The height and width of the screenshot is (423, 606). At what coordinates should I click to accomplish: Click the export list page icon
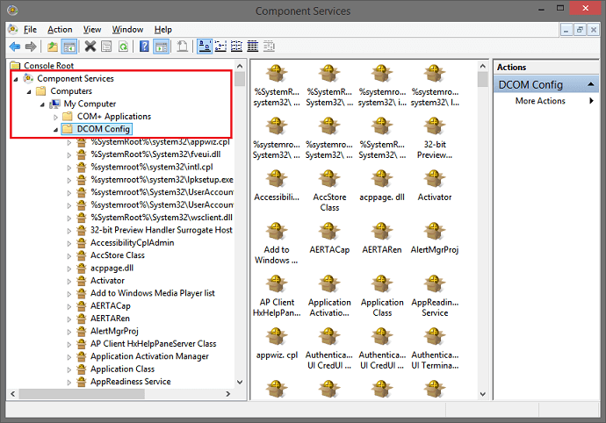(x=183, y=47)
